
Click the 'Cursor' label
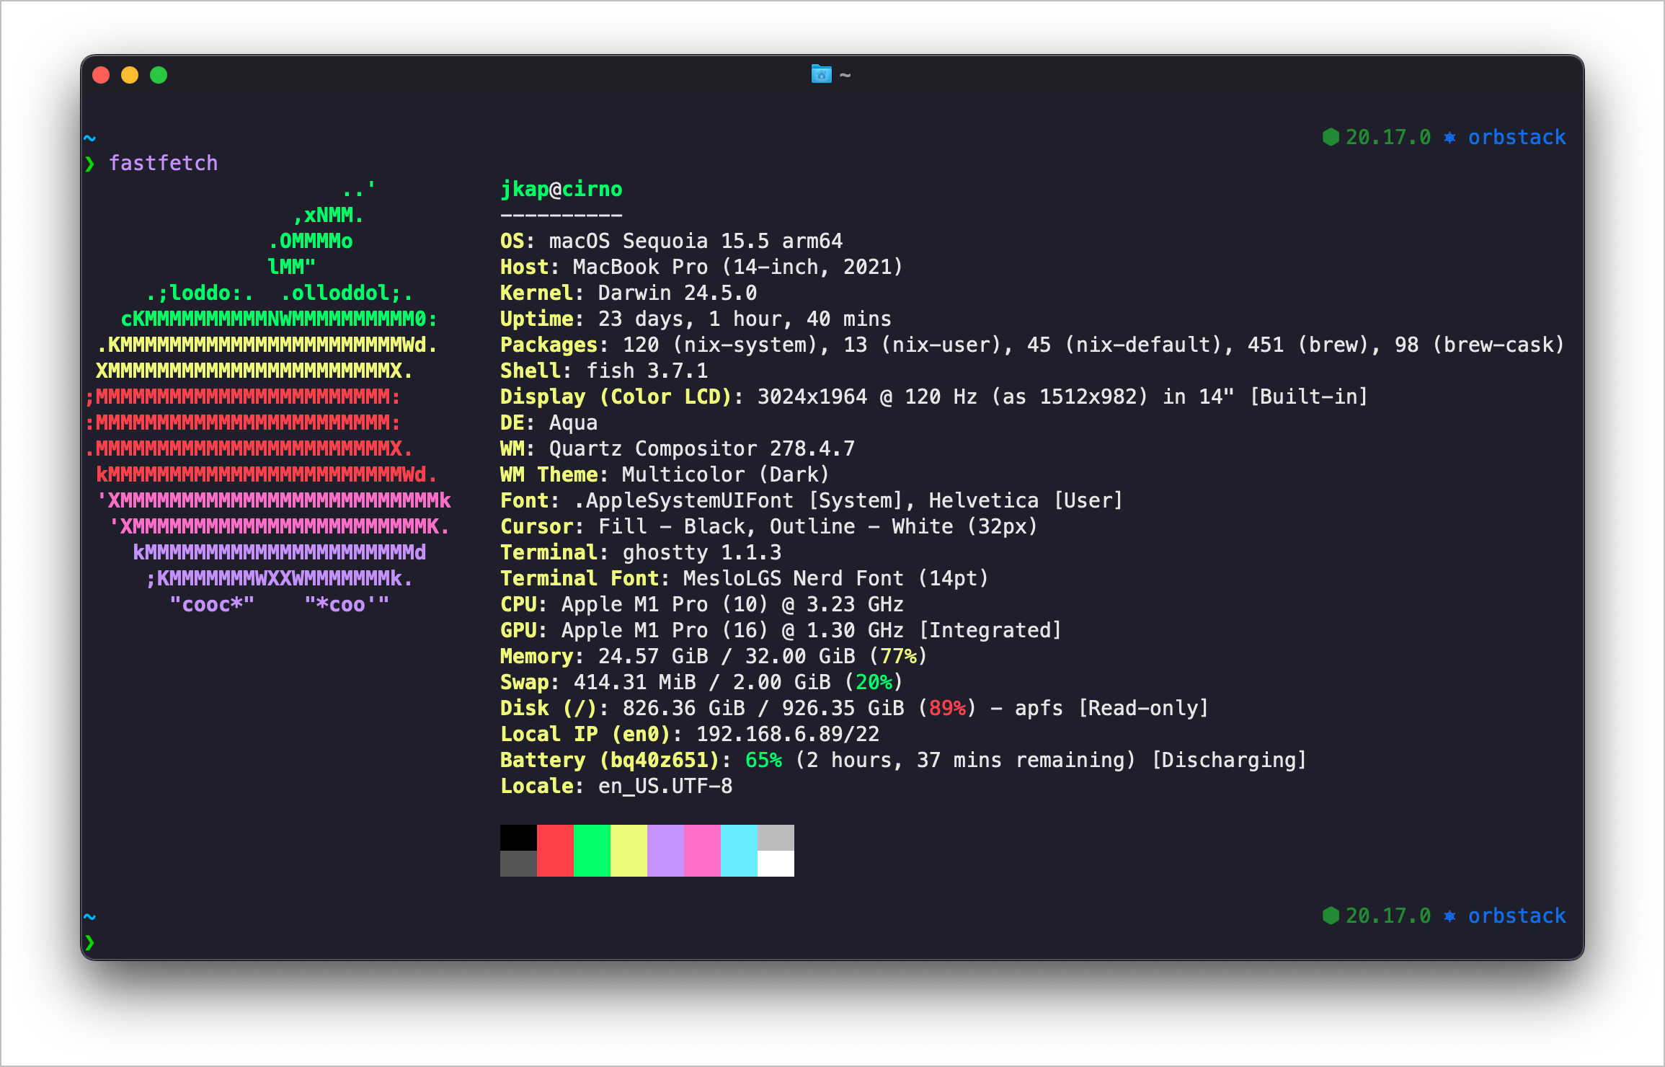[x=537, y=527]
